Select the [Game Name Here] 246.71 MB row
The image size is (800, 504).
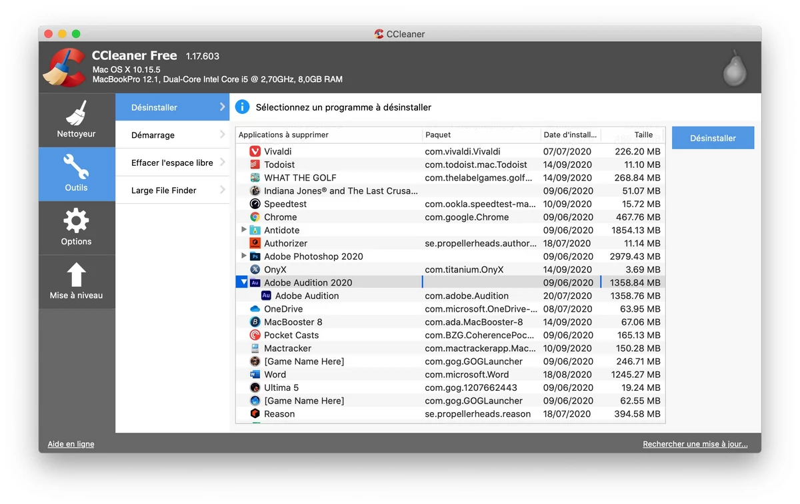point(451,362)
